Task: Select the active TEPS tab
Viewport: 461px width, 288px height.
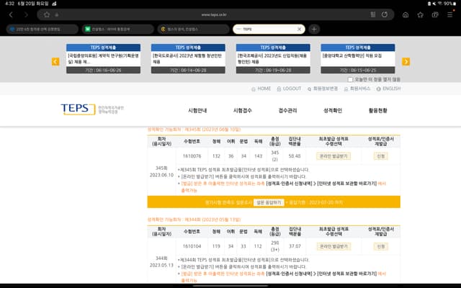Action: (x=269, y=29)
